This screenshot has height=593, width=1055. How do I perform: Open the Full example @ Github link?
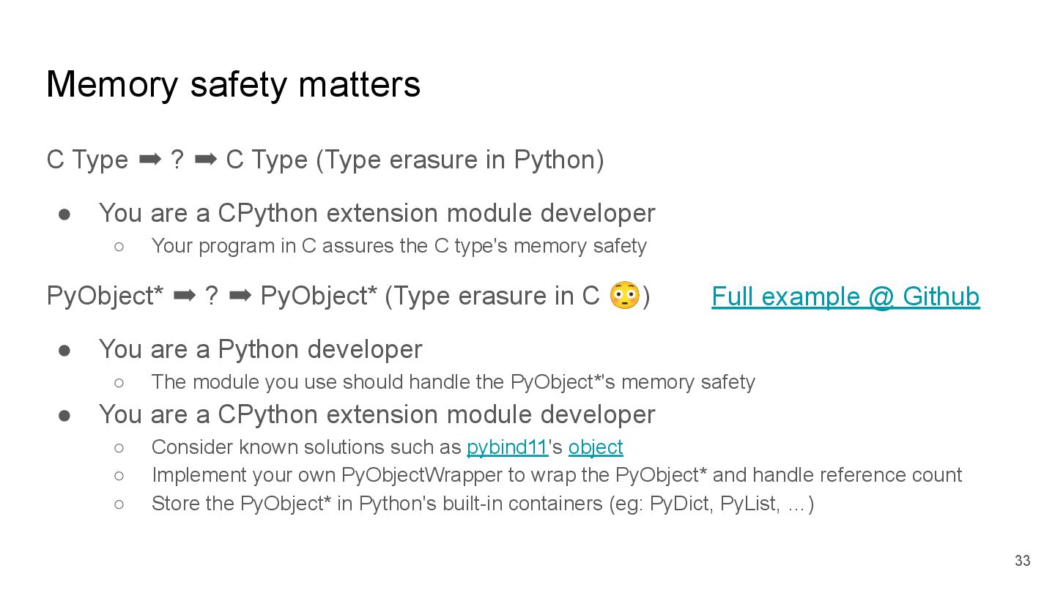coord(845,296)
